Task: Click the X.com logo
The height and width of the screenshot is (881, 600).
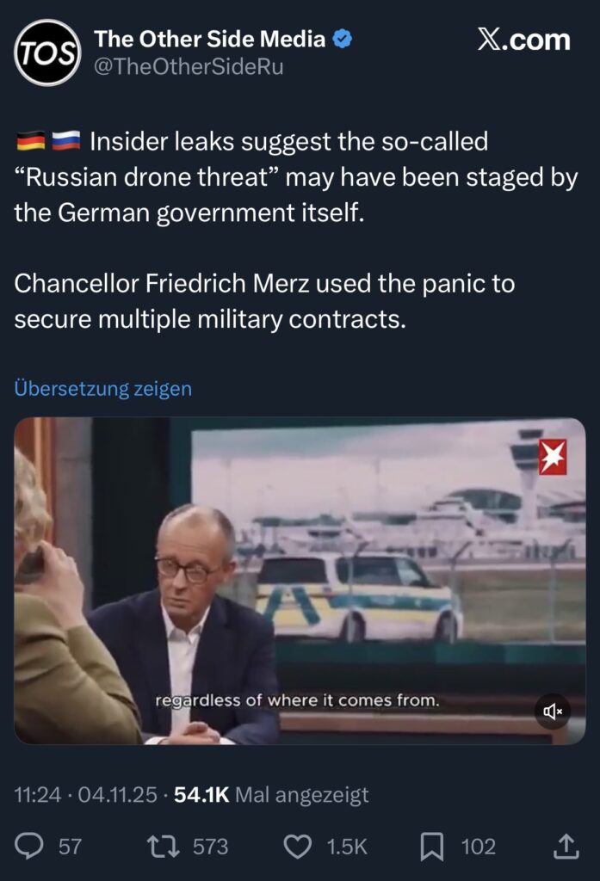Action: 523,40
